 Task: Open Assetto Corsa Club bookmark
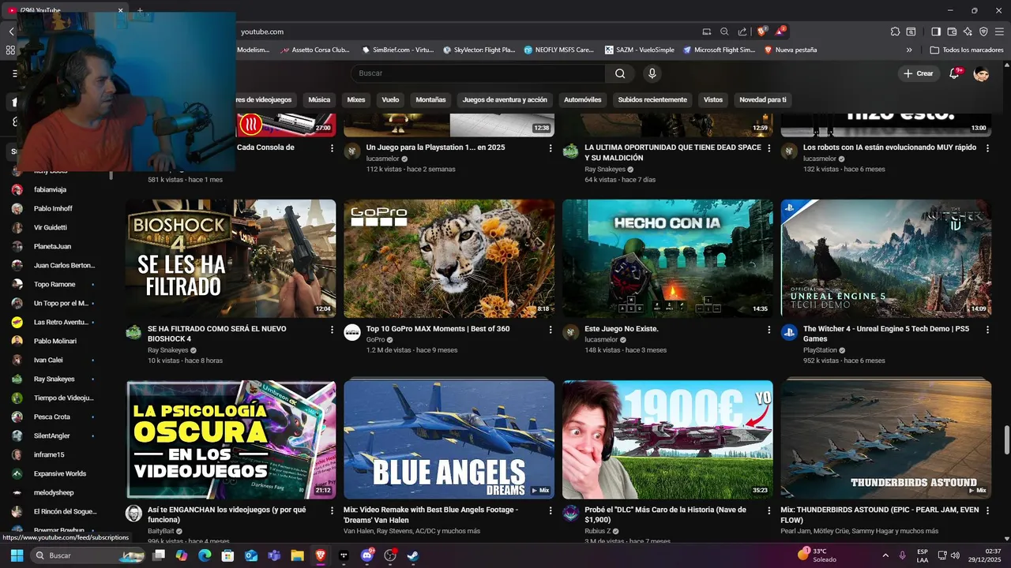click(x=314, y=50)
